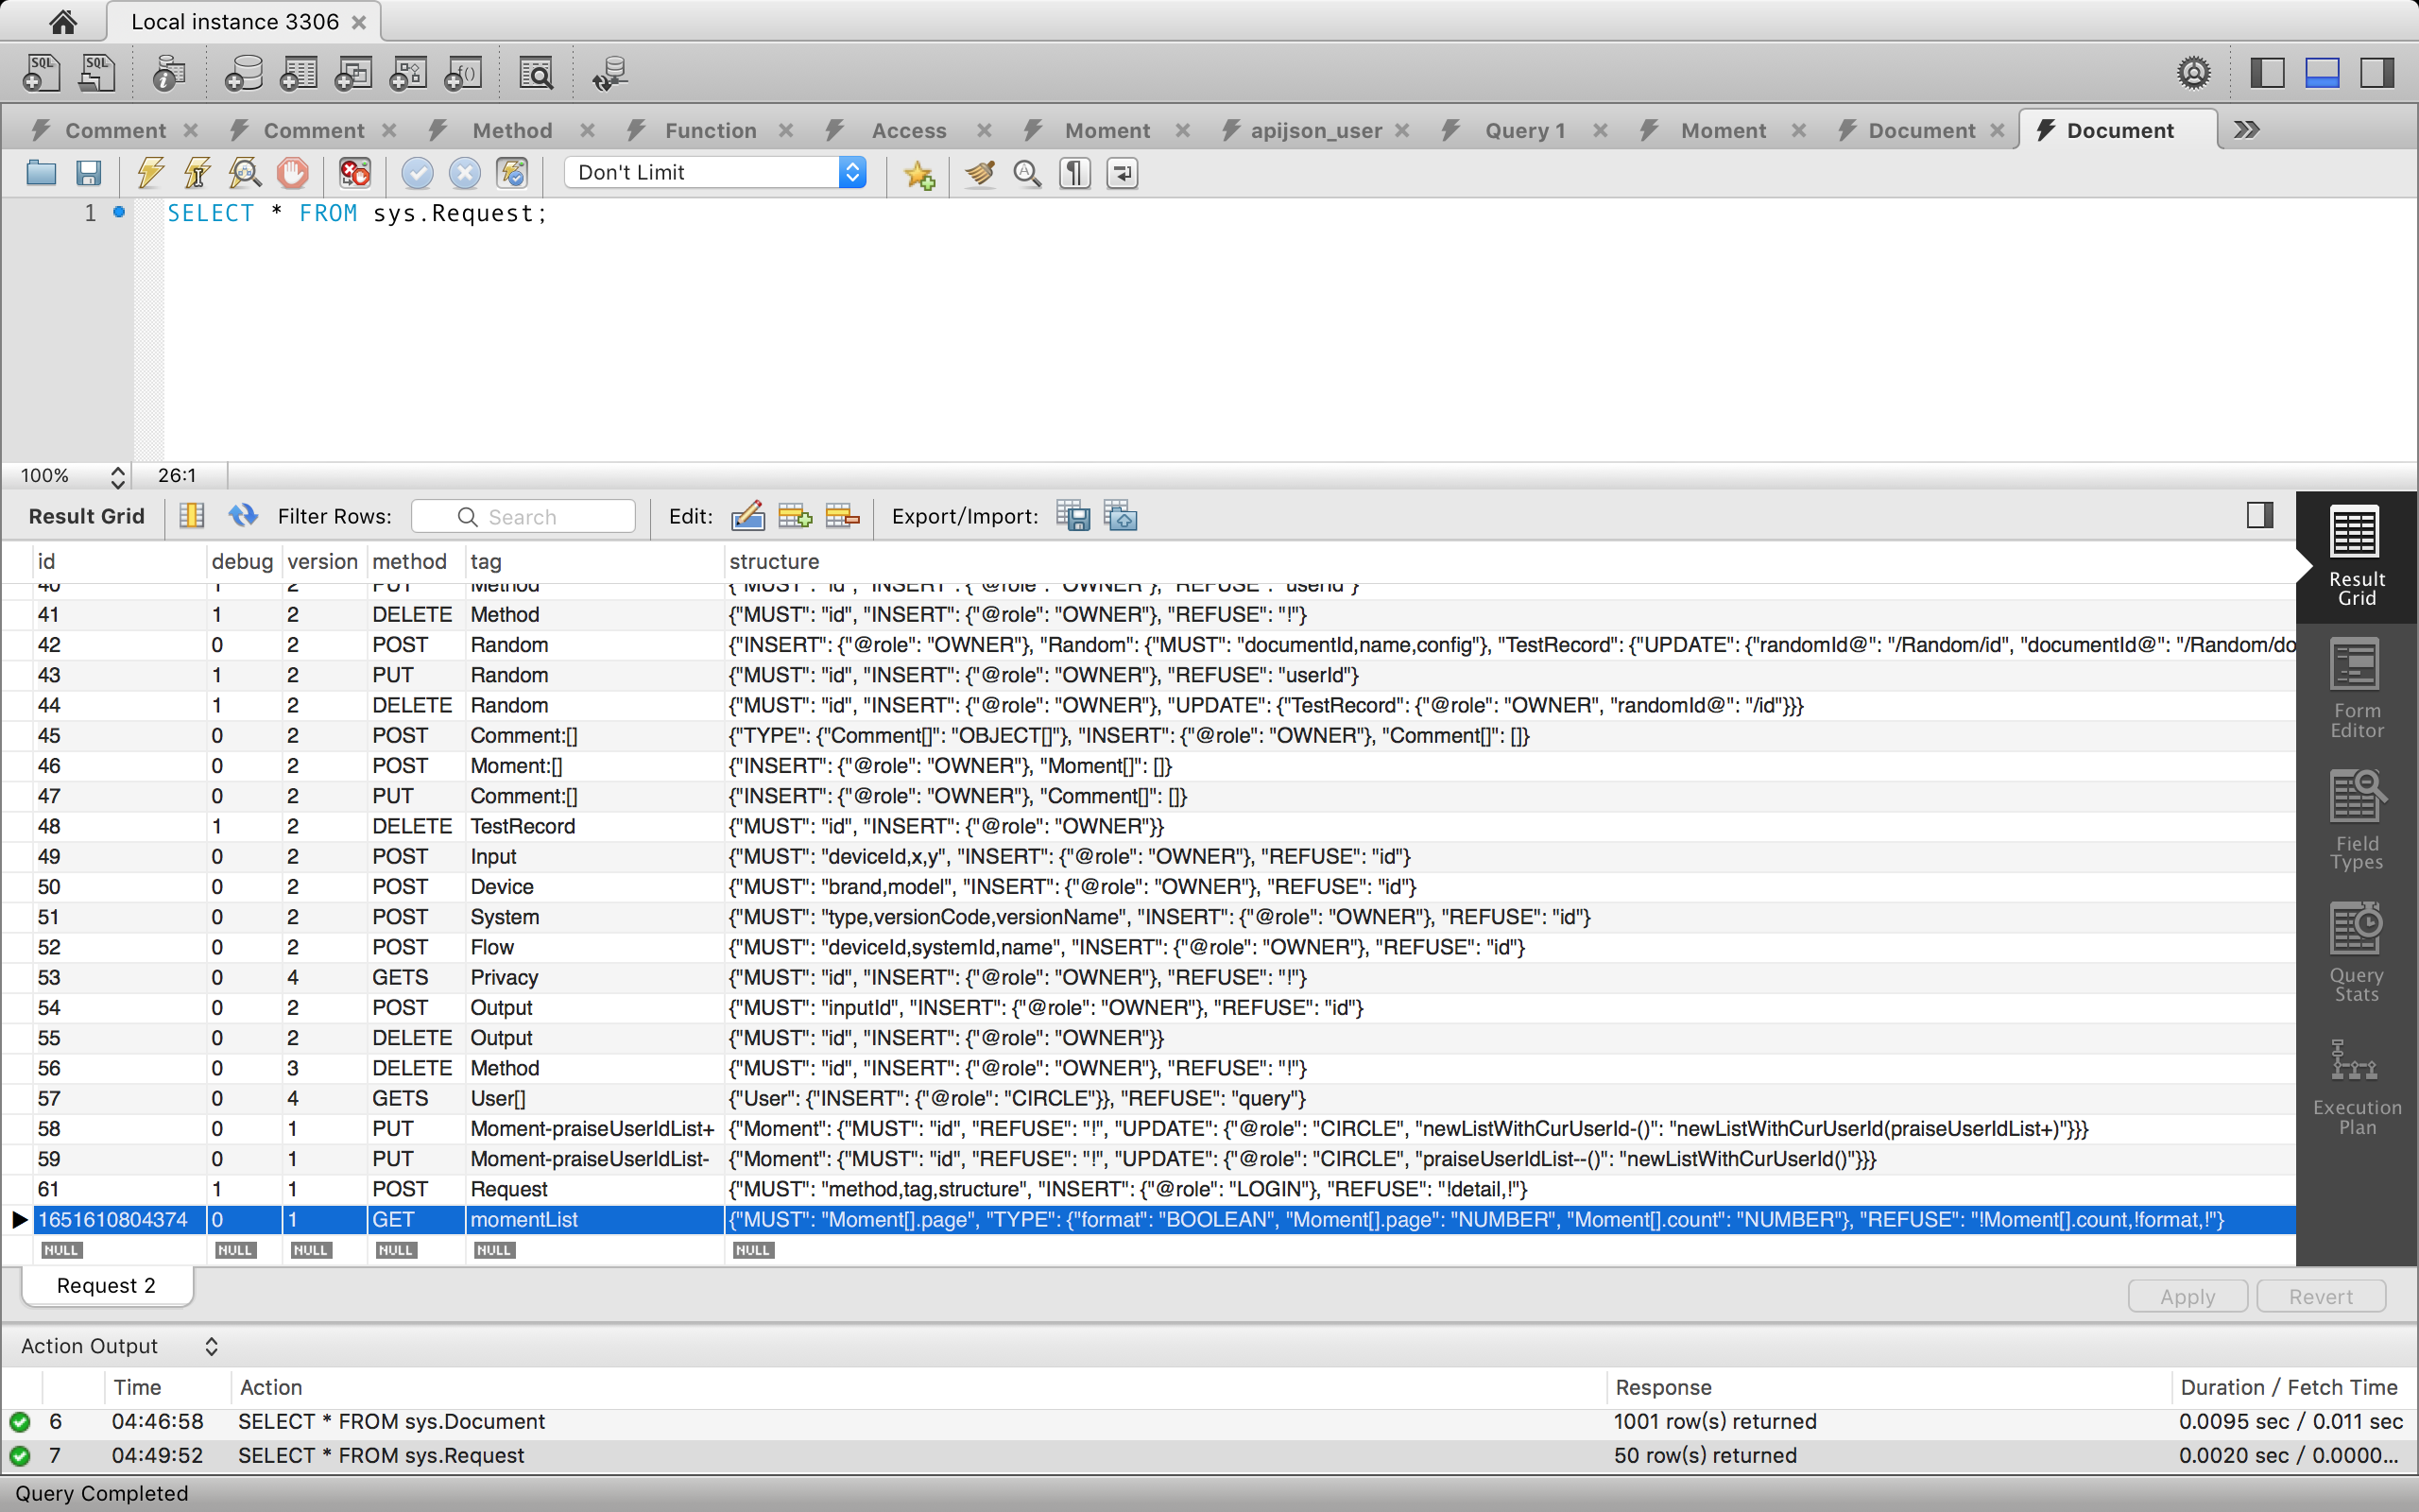The height and width of the screenshot is (1512, 2419).
Task: Execute query with lightning bolt icon
Action: pyautogui.click(x=151, y=173)
